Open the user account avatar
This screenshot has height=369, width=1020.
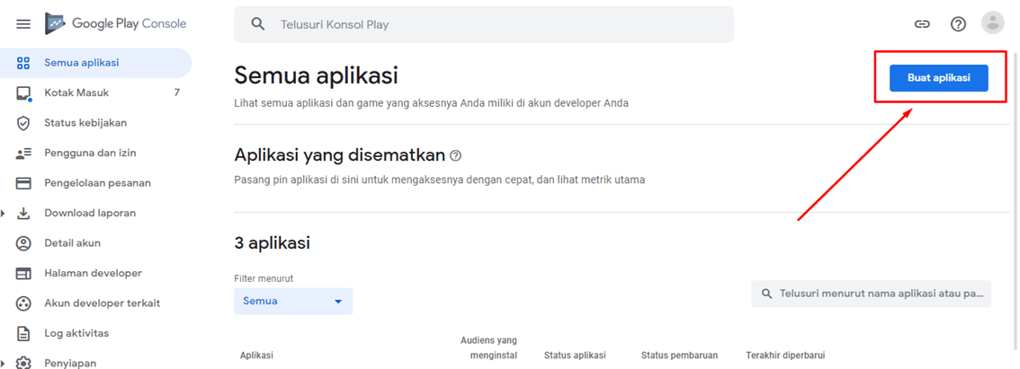pos(993,23)
